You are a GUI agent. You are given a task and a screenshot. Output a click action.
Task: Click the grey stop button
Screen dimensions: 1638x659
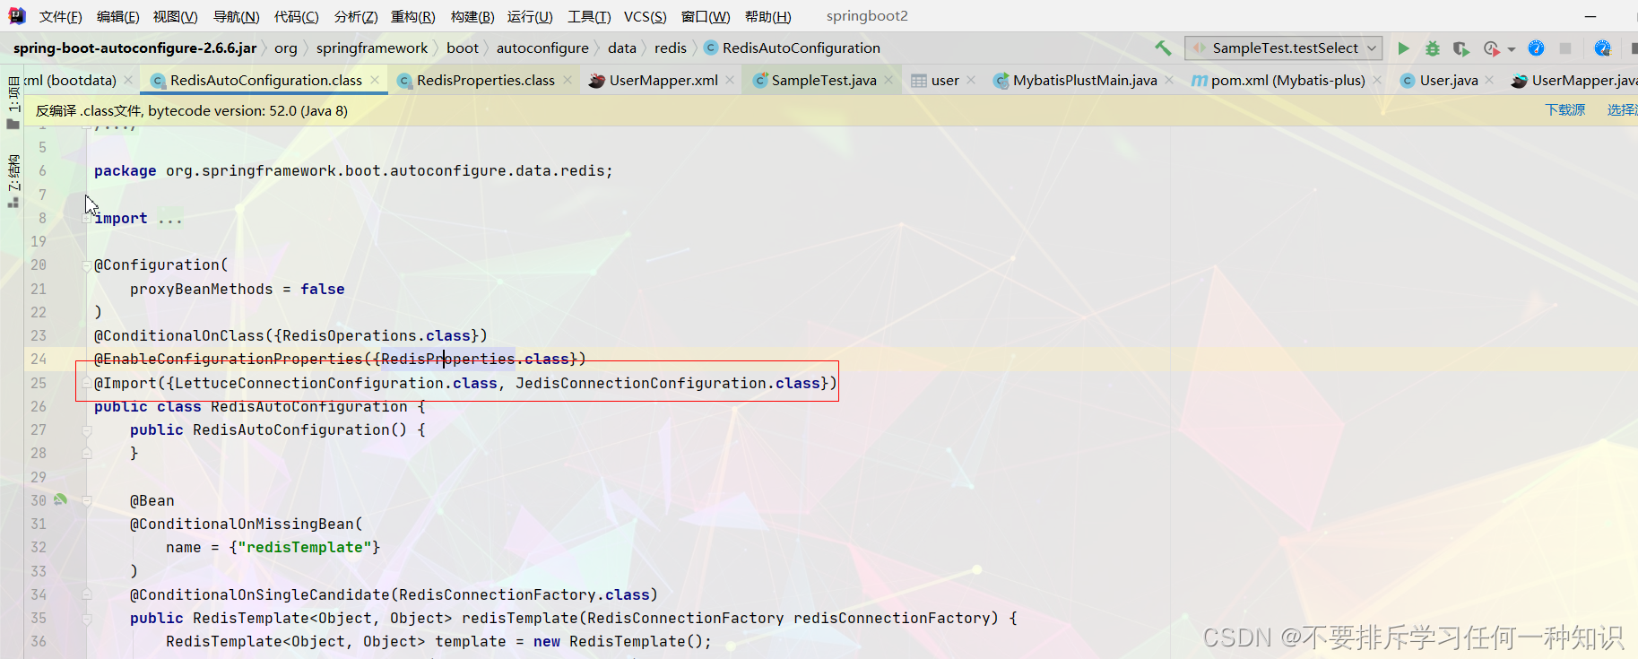click(x=1565, y=48)
